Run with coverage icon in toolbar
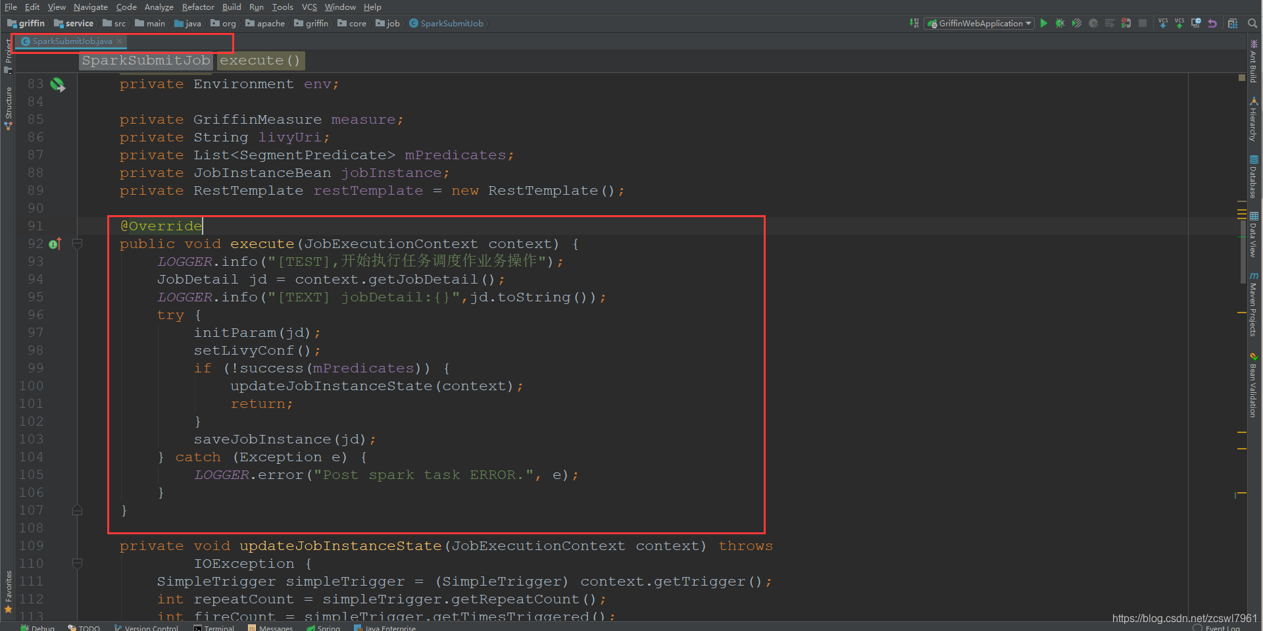The image size is (1263, 631). pyautogui.click(x=1077, y=23)
